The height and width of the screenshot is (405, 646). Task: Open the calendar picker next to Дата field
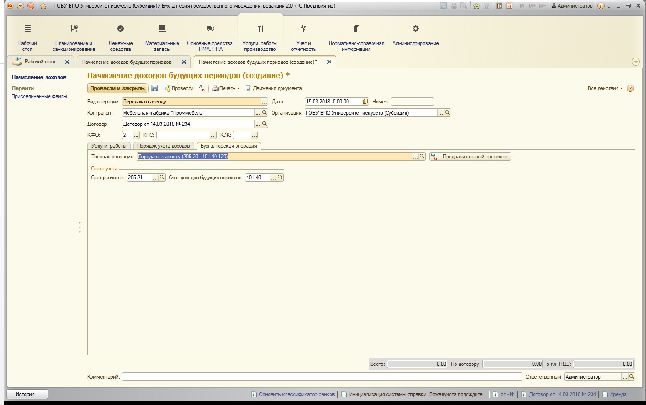tap(365, 102)
